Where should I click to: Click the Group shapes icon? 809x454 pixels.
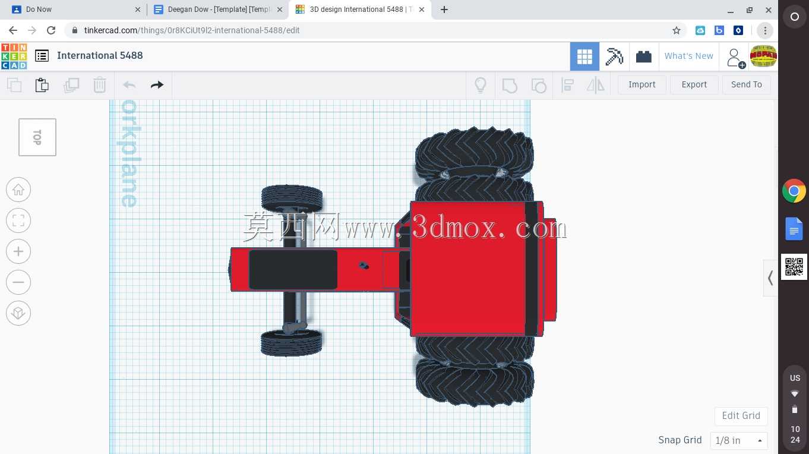510,86
